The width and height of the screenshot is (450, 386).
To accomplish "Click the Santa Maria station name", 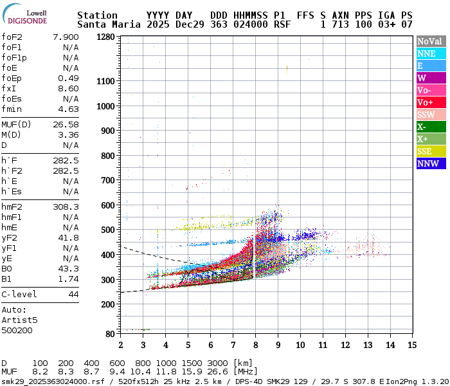I will coord(109,24).
